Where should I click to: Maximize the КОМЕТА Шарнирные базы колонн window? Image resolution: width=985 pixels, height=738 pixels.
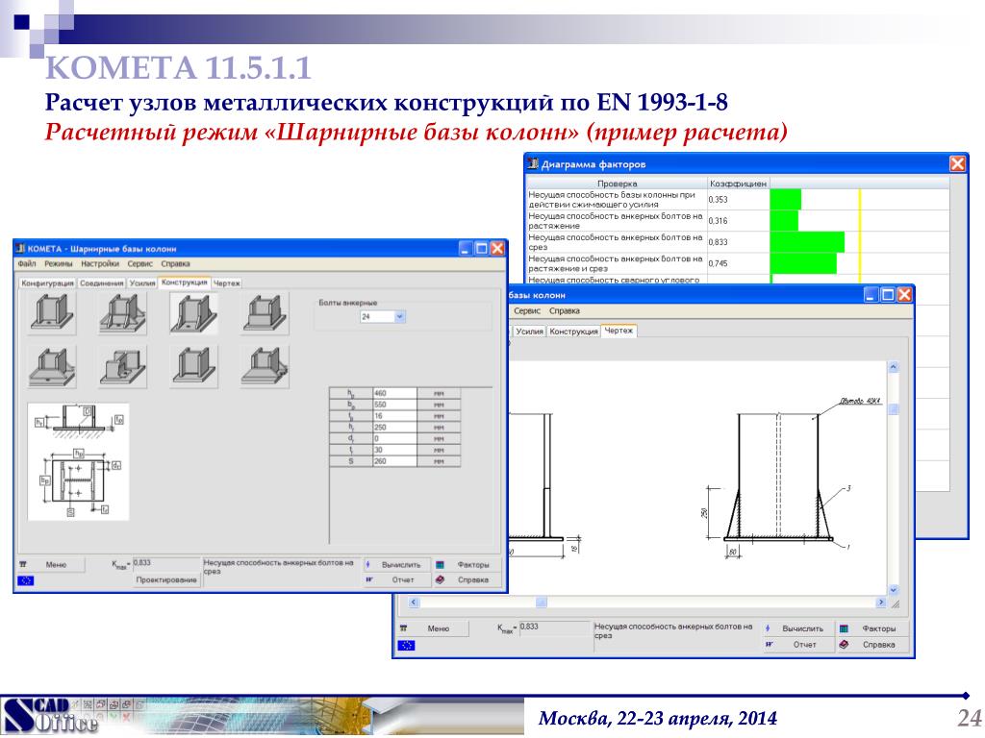click(x=481, y=249)
